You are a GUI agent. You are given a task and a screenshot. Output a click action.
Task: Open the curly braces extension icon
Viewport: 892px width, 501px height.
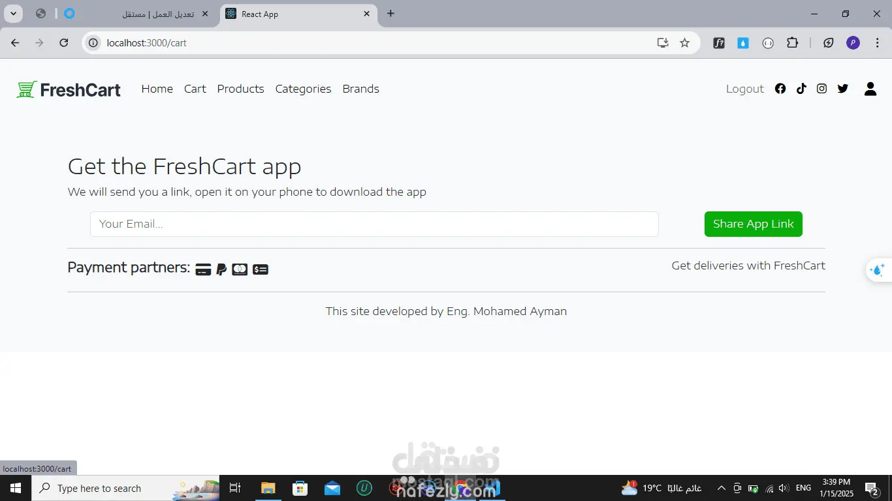pos(768,43)
